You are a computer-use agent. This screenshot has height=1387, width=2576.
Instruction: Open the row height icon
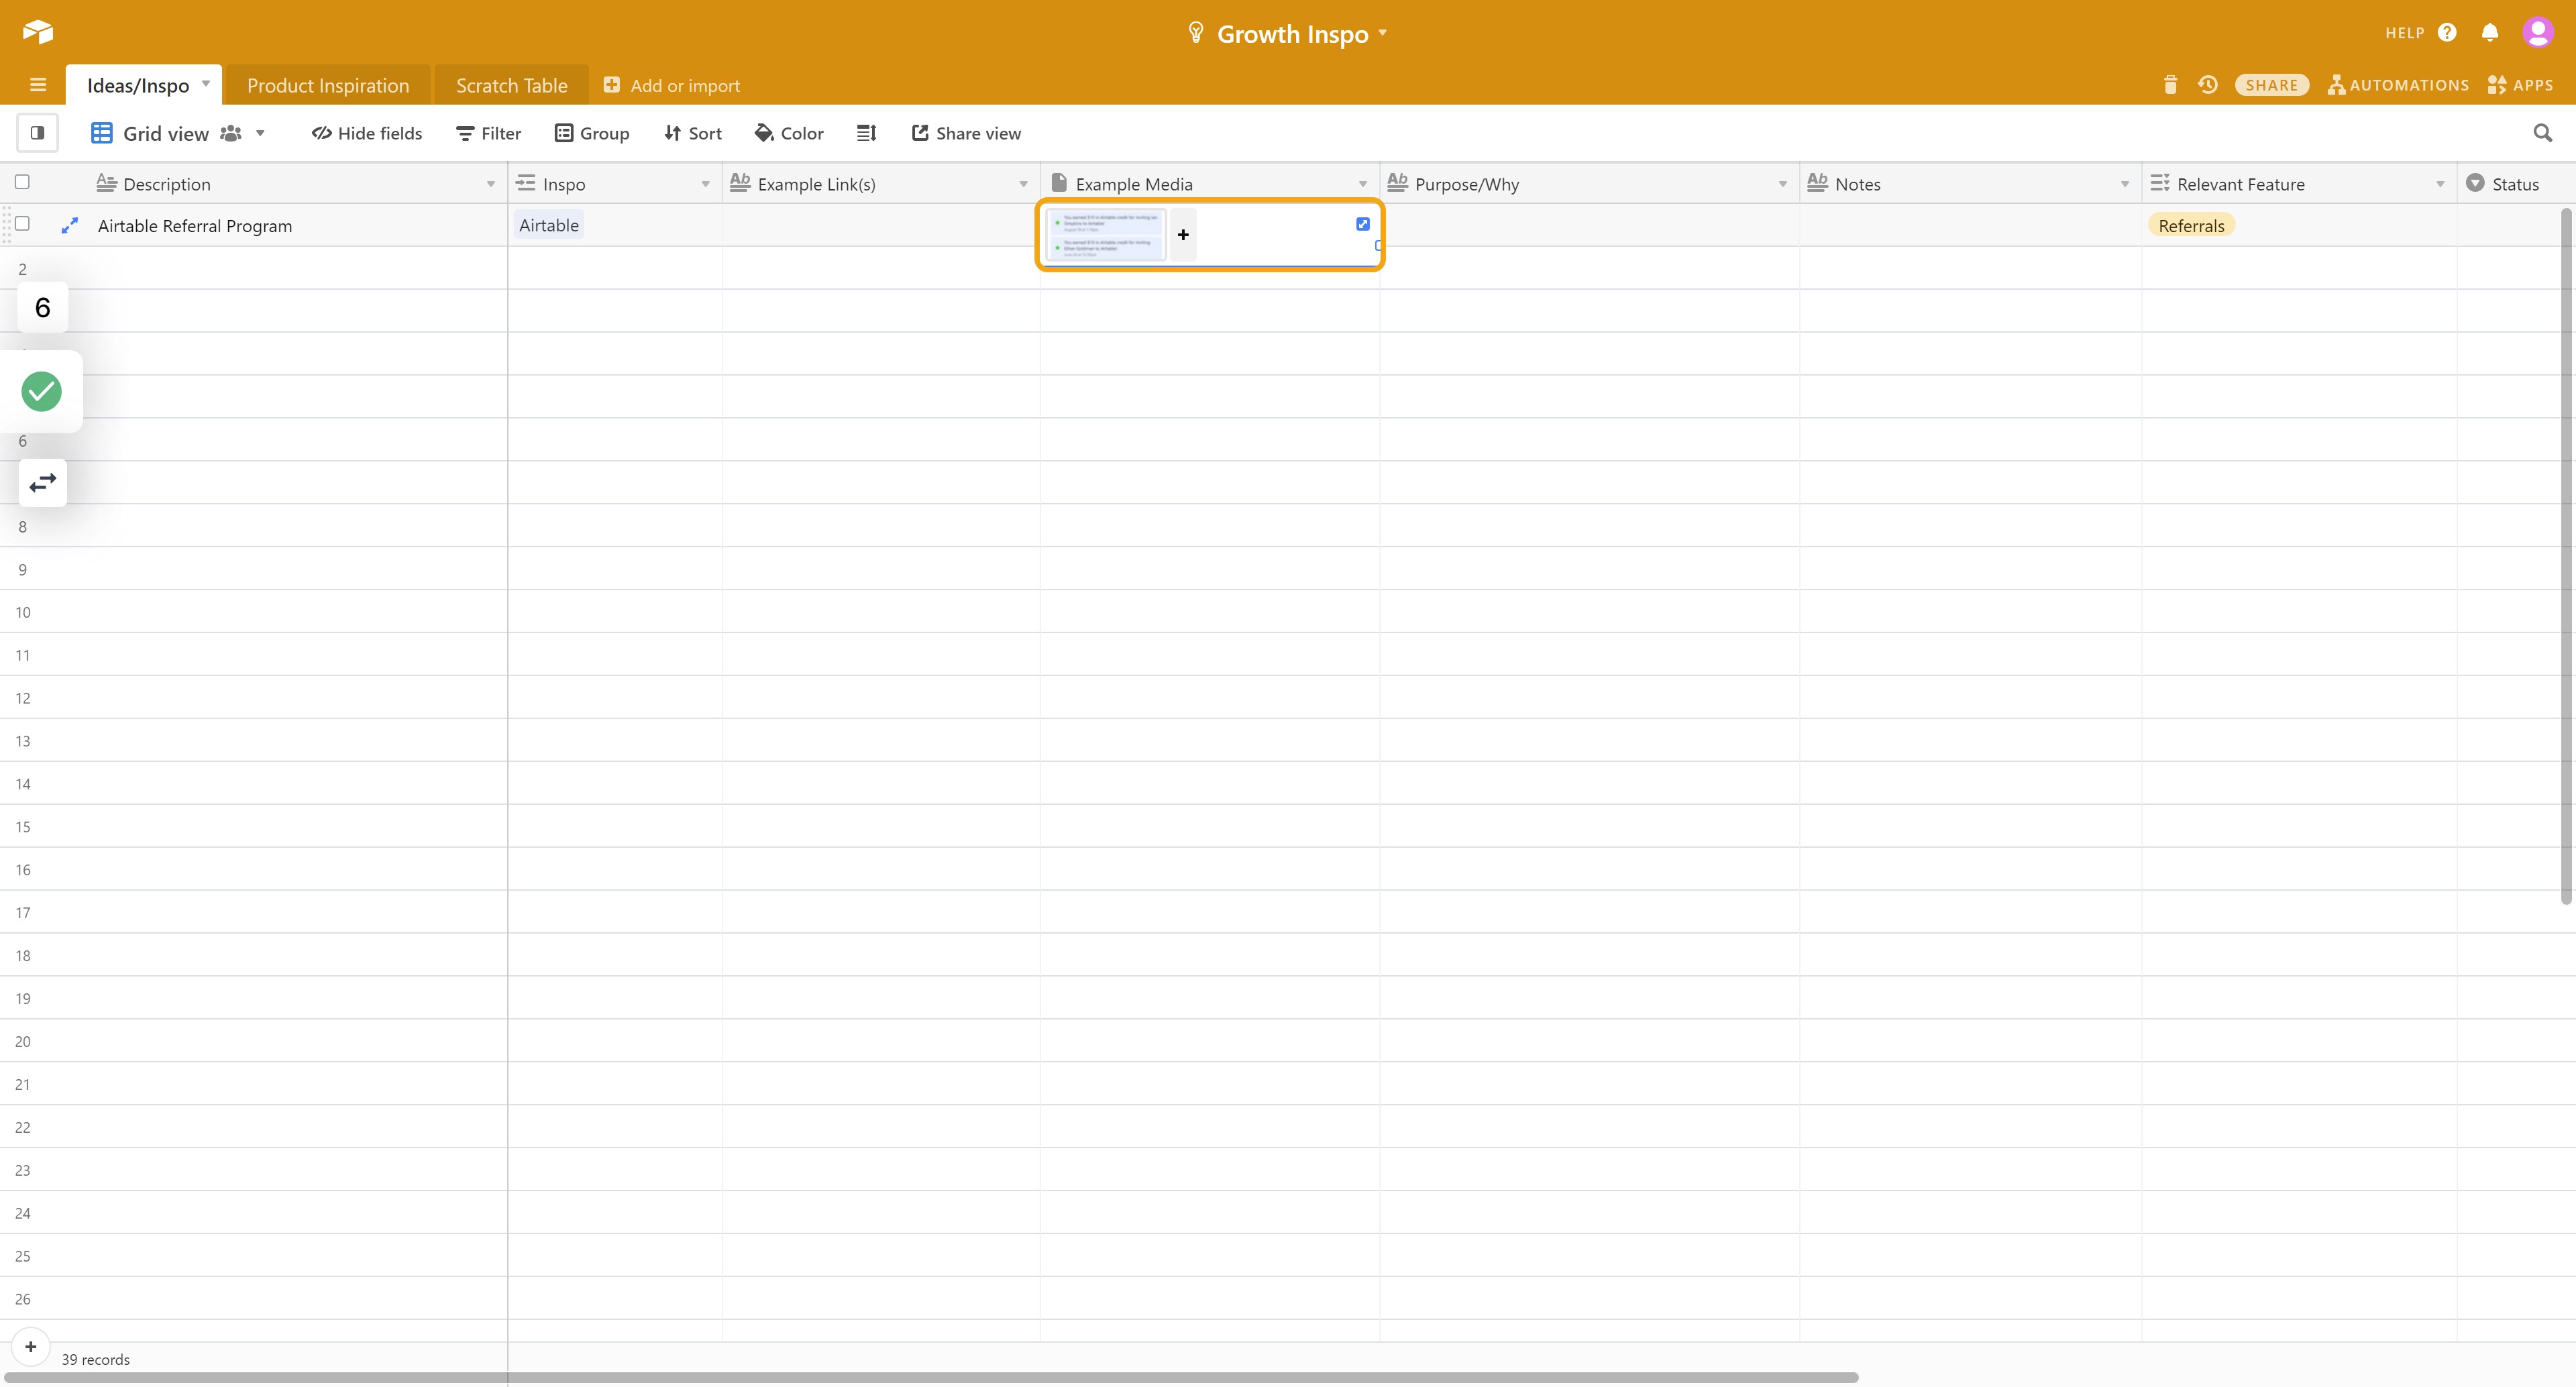pyautogui.click(x=867, y=133)
